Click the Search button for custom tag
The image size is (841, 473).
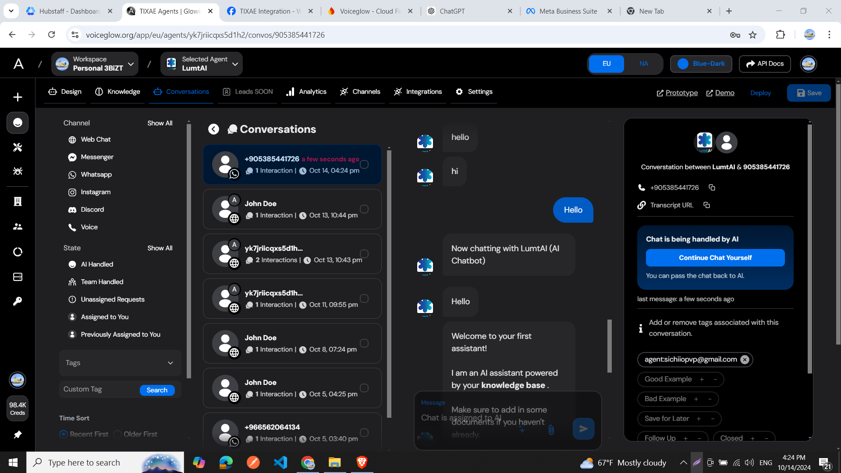click(157, 390)
